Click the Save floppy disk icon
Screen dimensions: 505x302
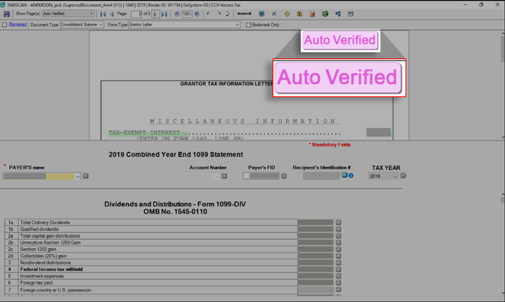pyautogui.click(x=6, y=14)
